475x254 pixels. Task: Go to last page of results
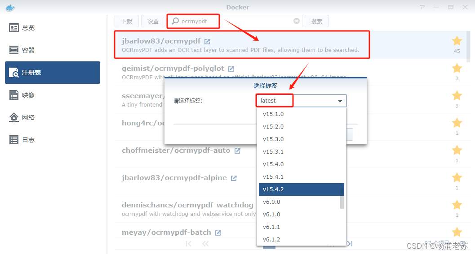point(350,244)
